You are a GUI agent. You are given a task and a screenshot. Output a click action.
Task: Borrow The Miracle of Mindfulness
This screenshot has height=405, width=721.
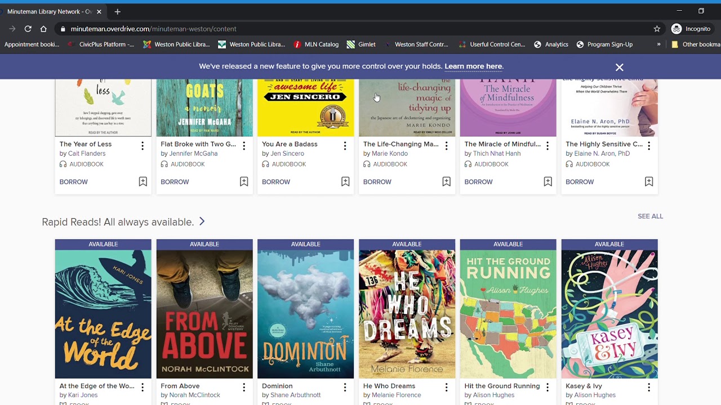point(478,182)
